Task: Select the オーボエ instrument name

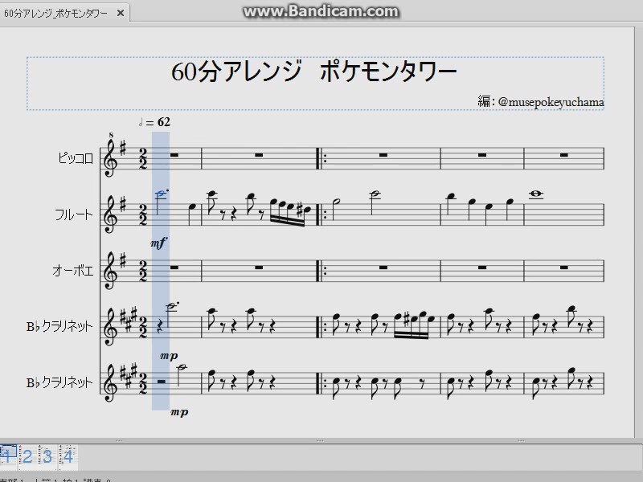Action: tap(73, 271)
